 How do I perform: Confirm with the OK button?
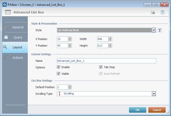click(138, 110)
